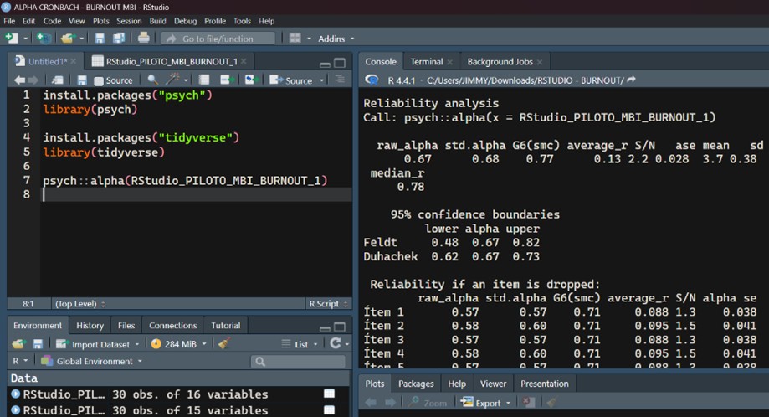The image size is (769, 417).
Task: Show script in new window icon
Action: click(58, 80)
